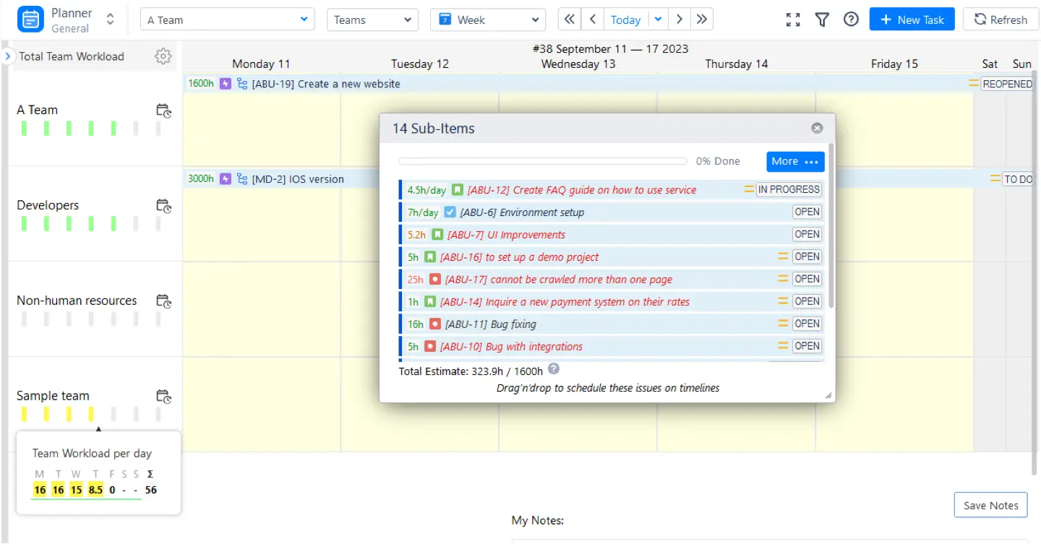The height and width of the screenshot is (544, 1041).
Task: Click the medium priority icon of ABU-16
Action: [782, 256]
